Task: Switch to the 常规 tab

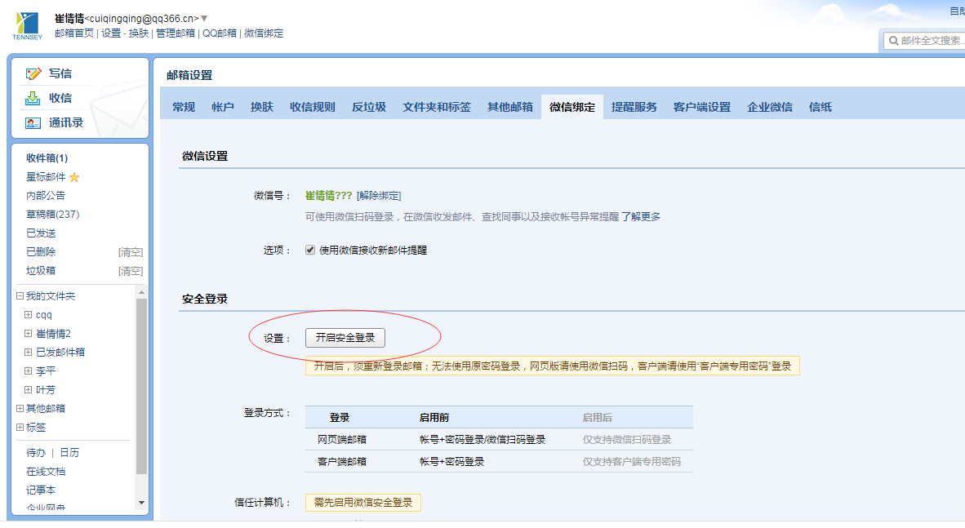Action: [x=183, y=105]
